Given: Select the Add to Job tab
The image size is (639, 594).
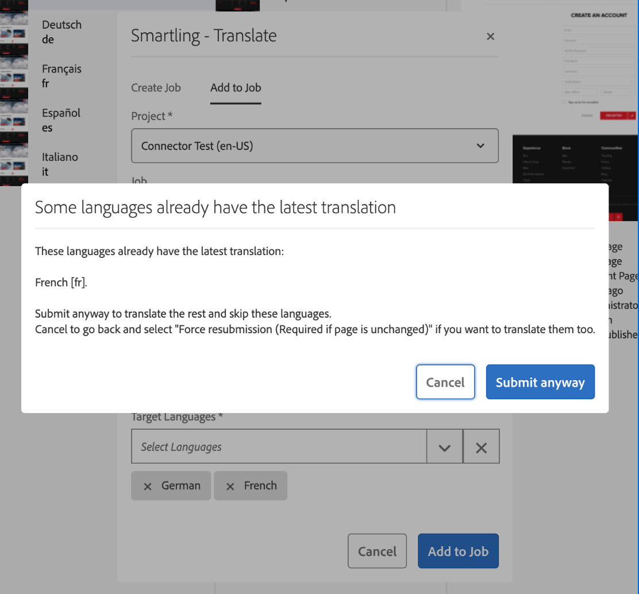Looking at the screenshot, I should [236, 87].
